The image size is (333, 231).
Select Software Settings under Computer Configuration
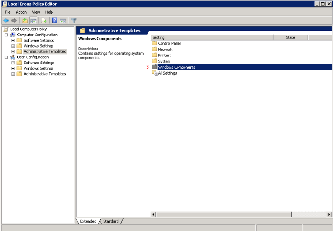[39, 40]
